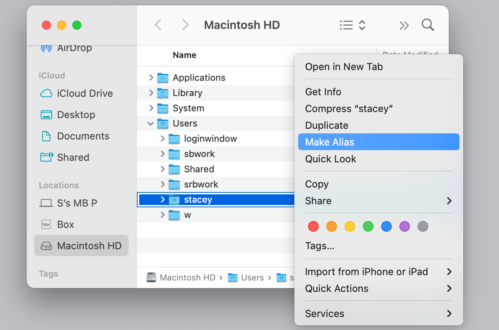Open the Share submenu
This screenshot has height=330, width=499.
coord(379,201)
